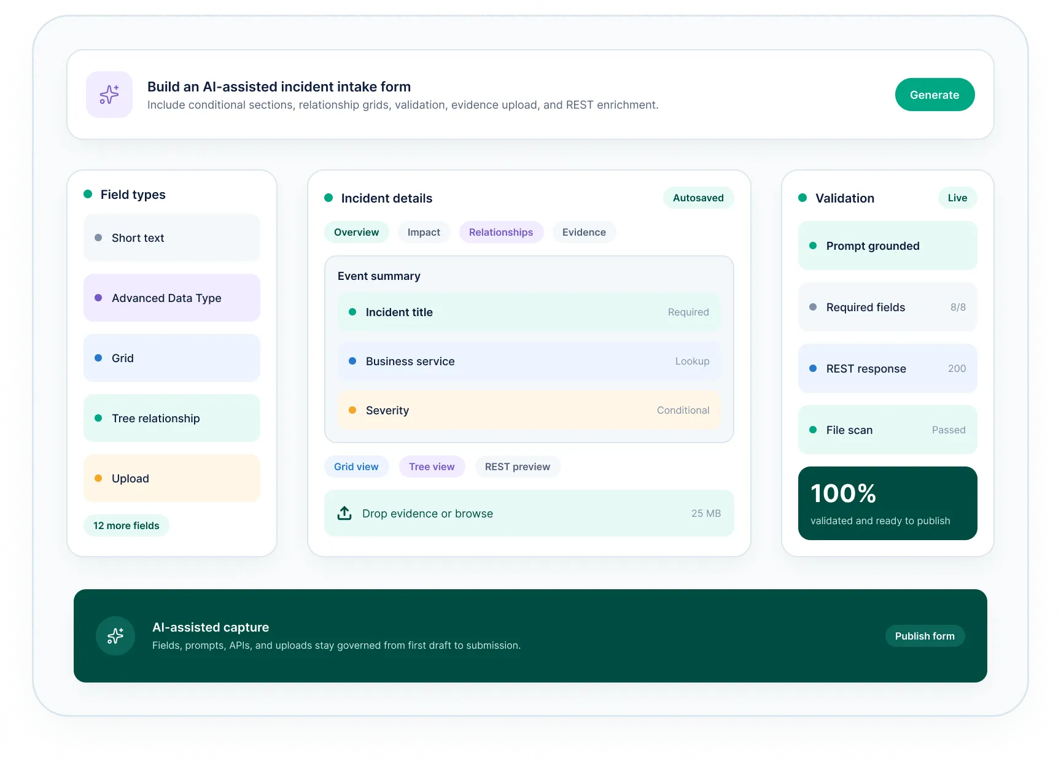
Task: Choose the Upload field type
Action: 172,478
